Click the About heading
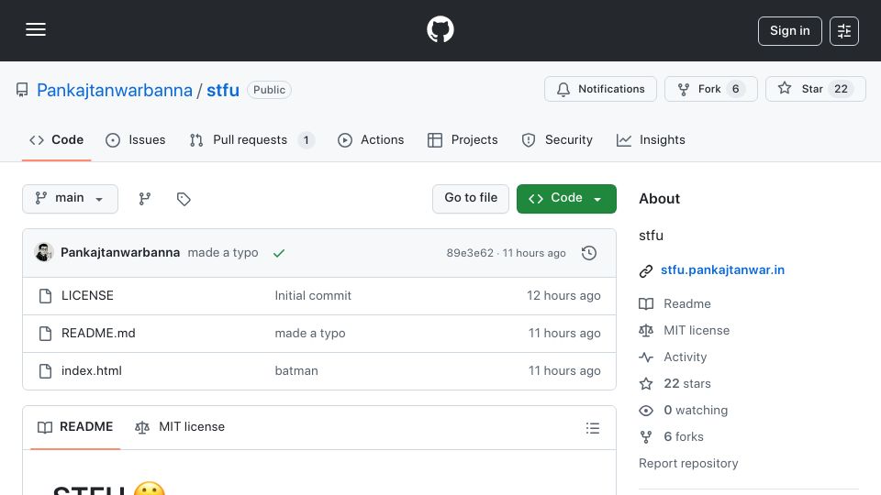 (659, 199)
